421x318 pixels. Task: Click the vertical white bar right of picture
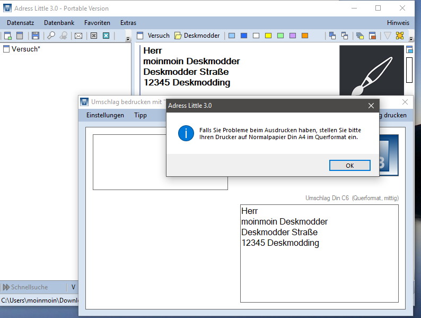409,70
